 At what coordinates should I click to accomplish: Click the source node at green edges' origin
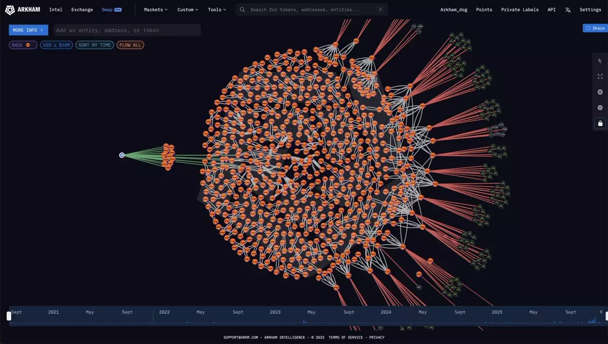(122, 155)
